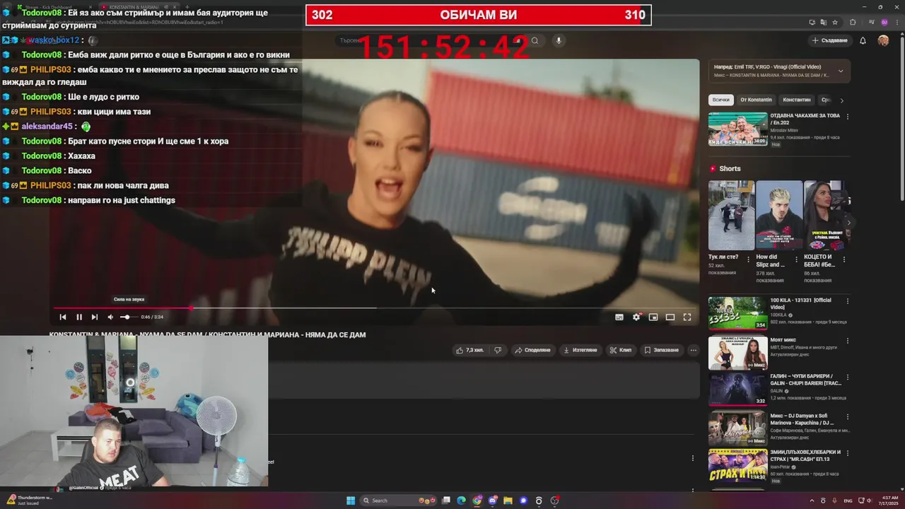
Task: Open options for 100 KILA - 131331 video
Action: [848, 300]
